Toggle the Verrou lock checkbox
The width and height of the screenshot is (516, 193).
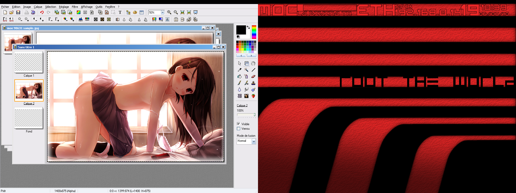(238, 129)
